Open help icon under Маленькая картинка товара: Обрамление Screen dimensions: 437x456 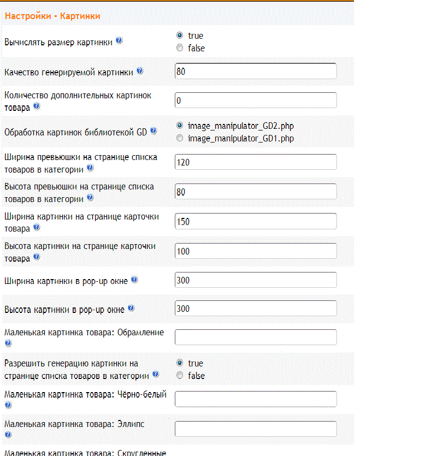point(8,344)
